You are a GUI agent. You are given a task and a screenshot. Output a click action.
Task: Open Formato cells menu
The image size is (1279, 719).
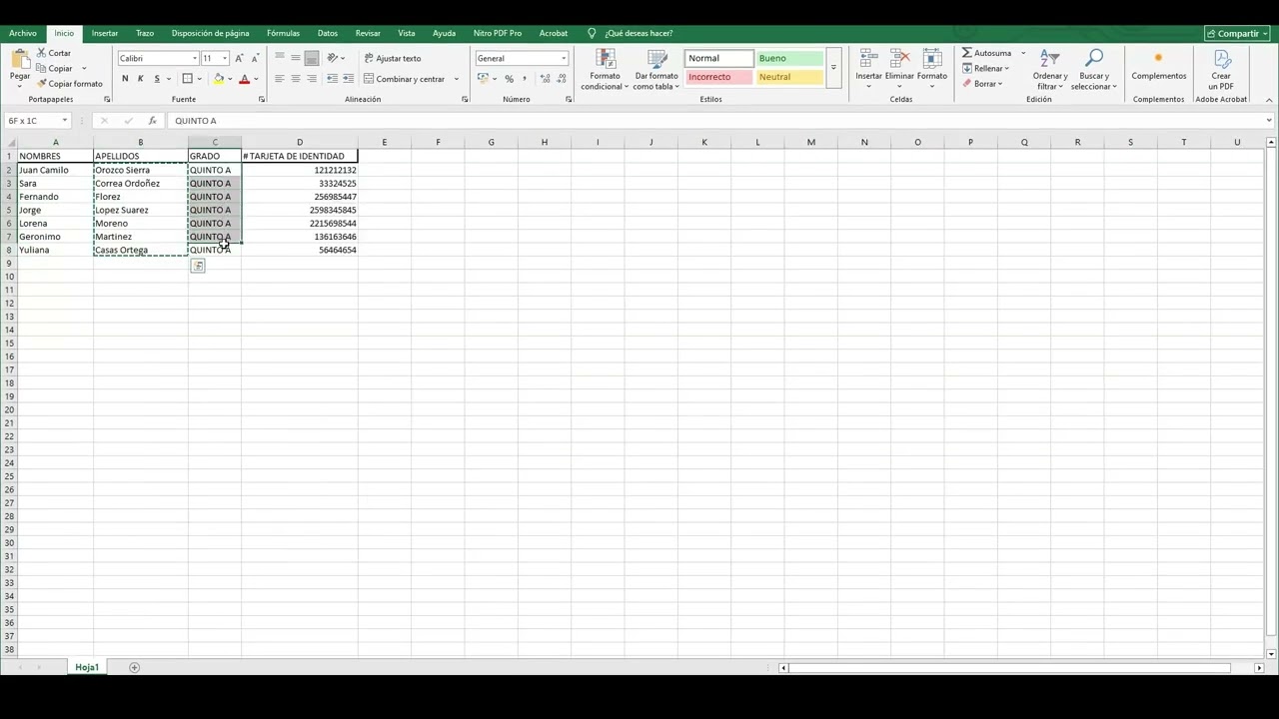(x=931, y=68)
